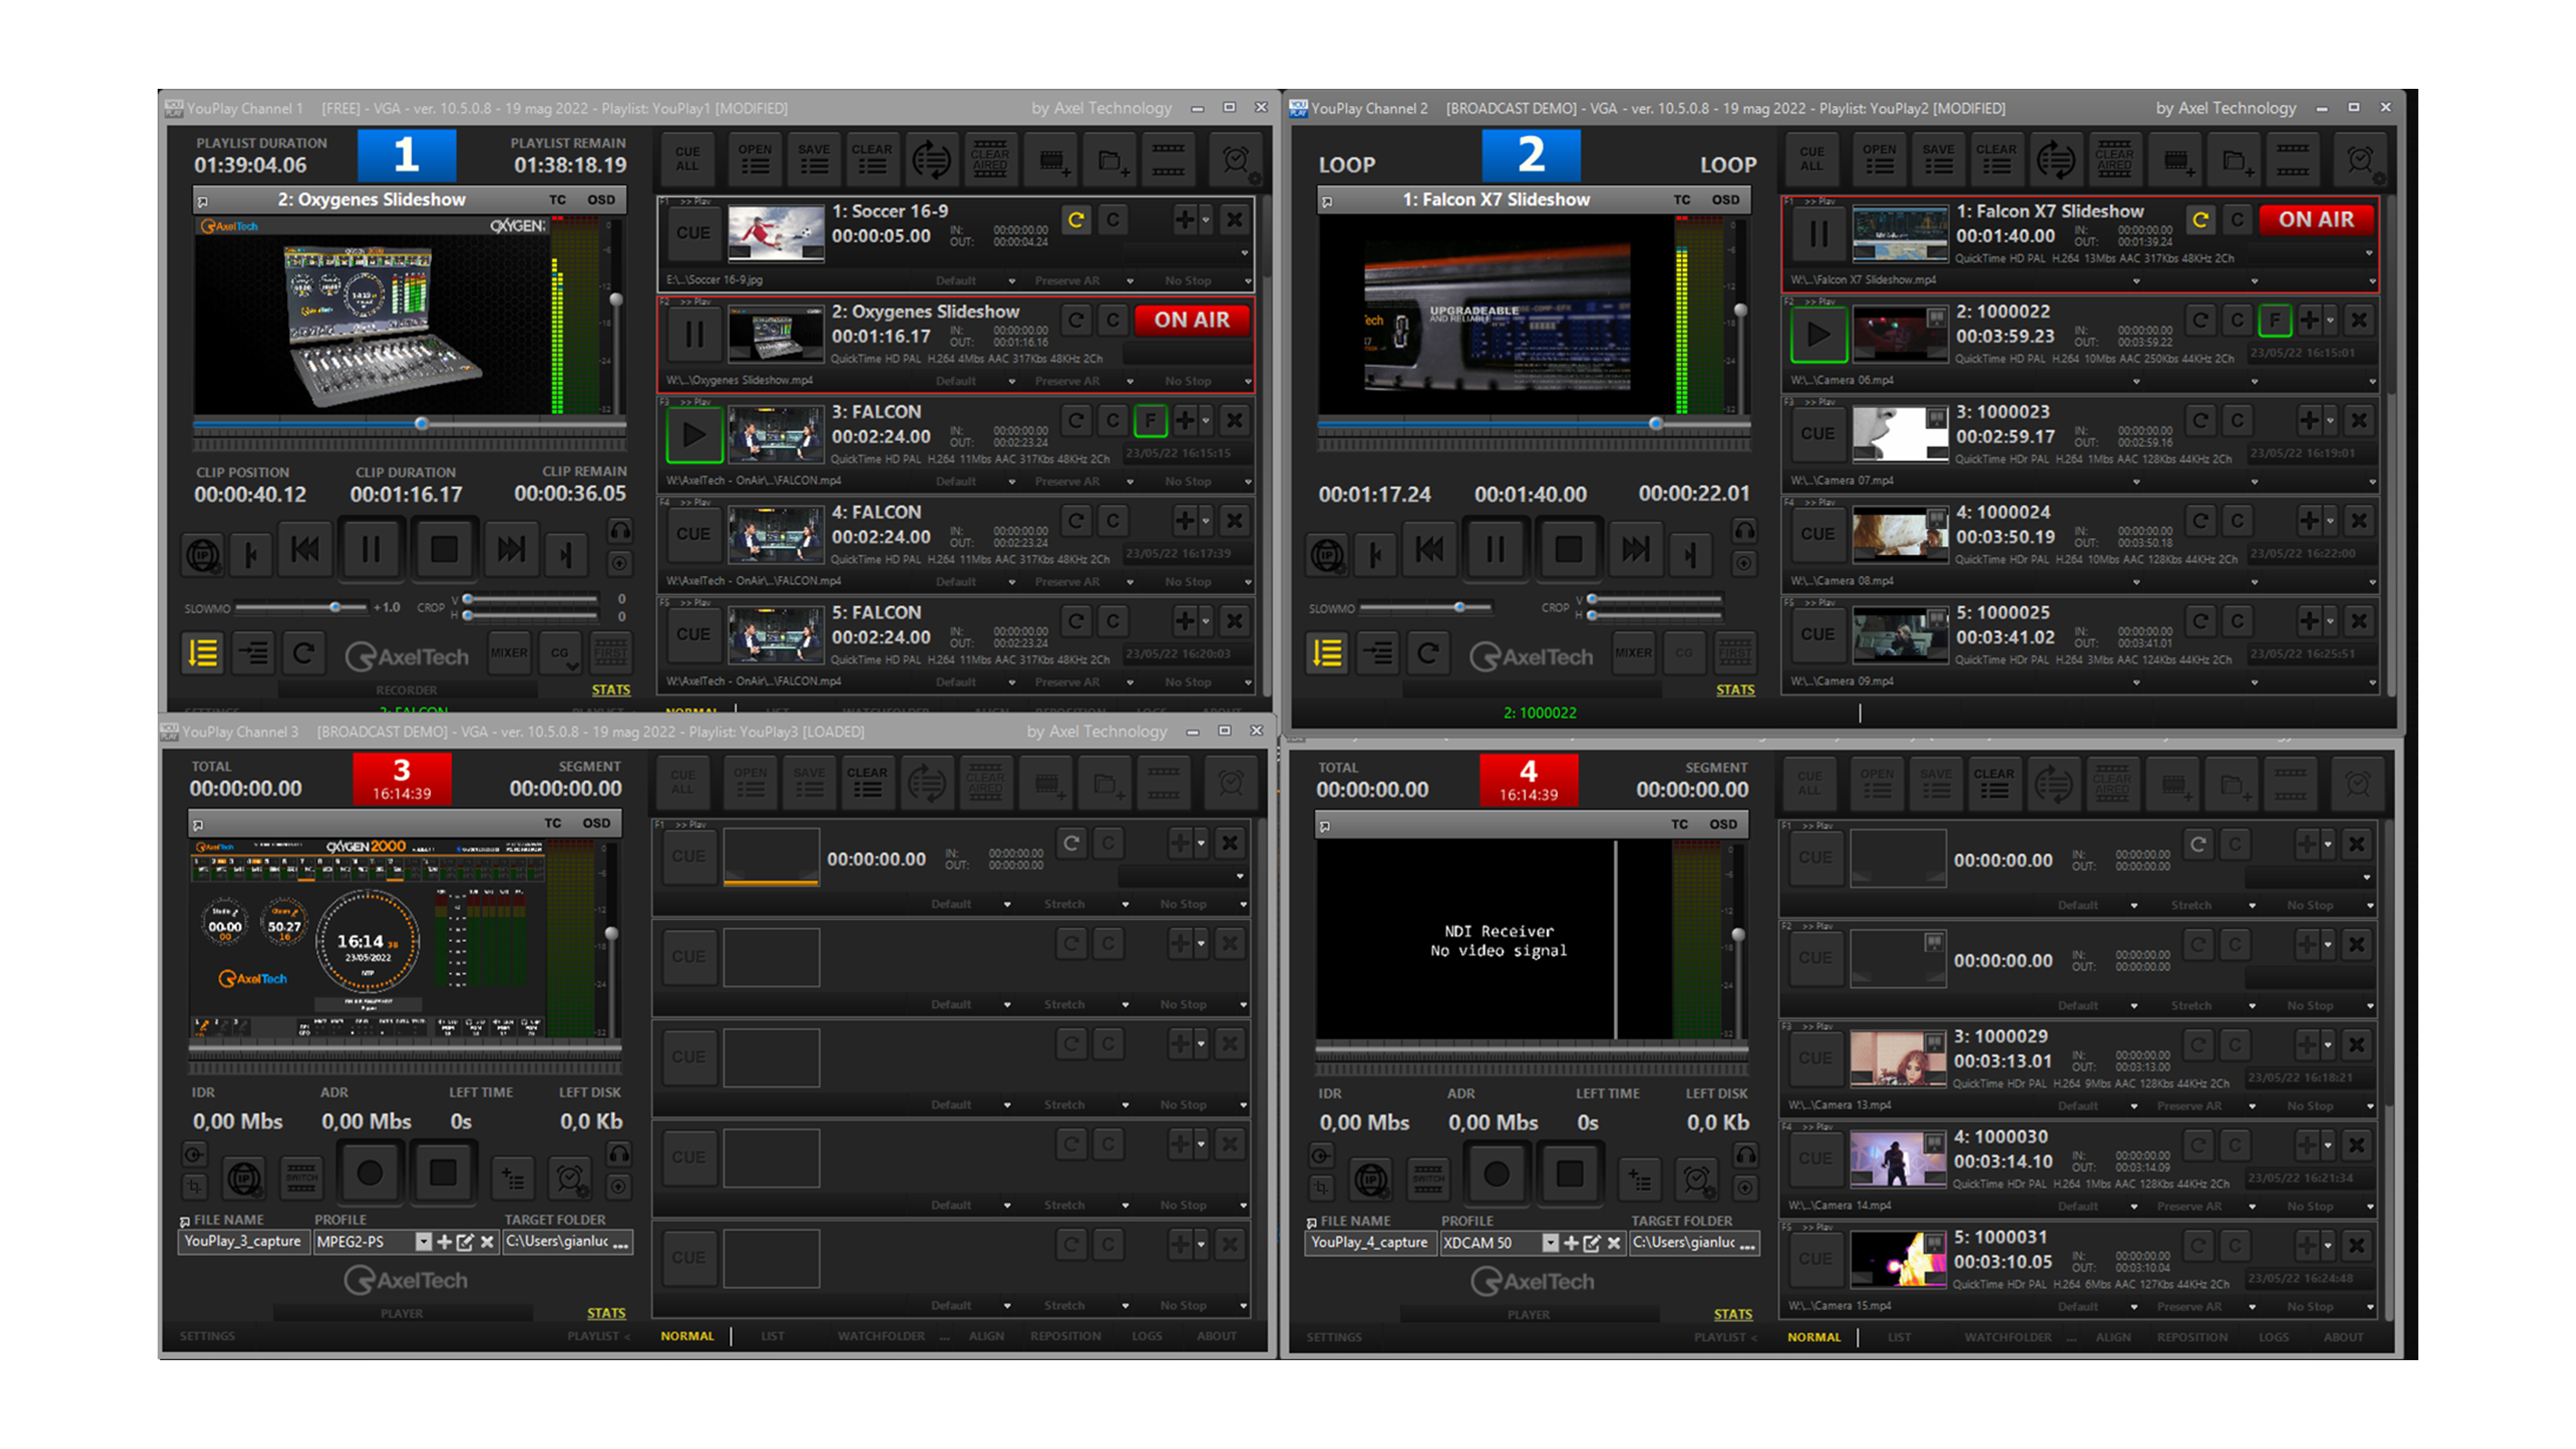
Task: Open MPEG2-PS profile dropdown in Channel 3
Action: tap(423, 1242)
